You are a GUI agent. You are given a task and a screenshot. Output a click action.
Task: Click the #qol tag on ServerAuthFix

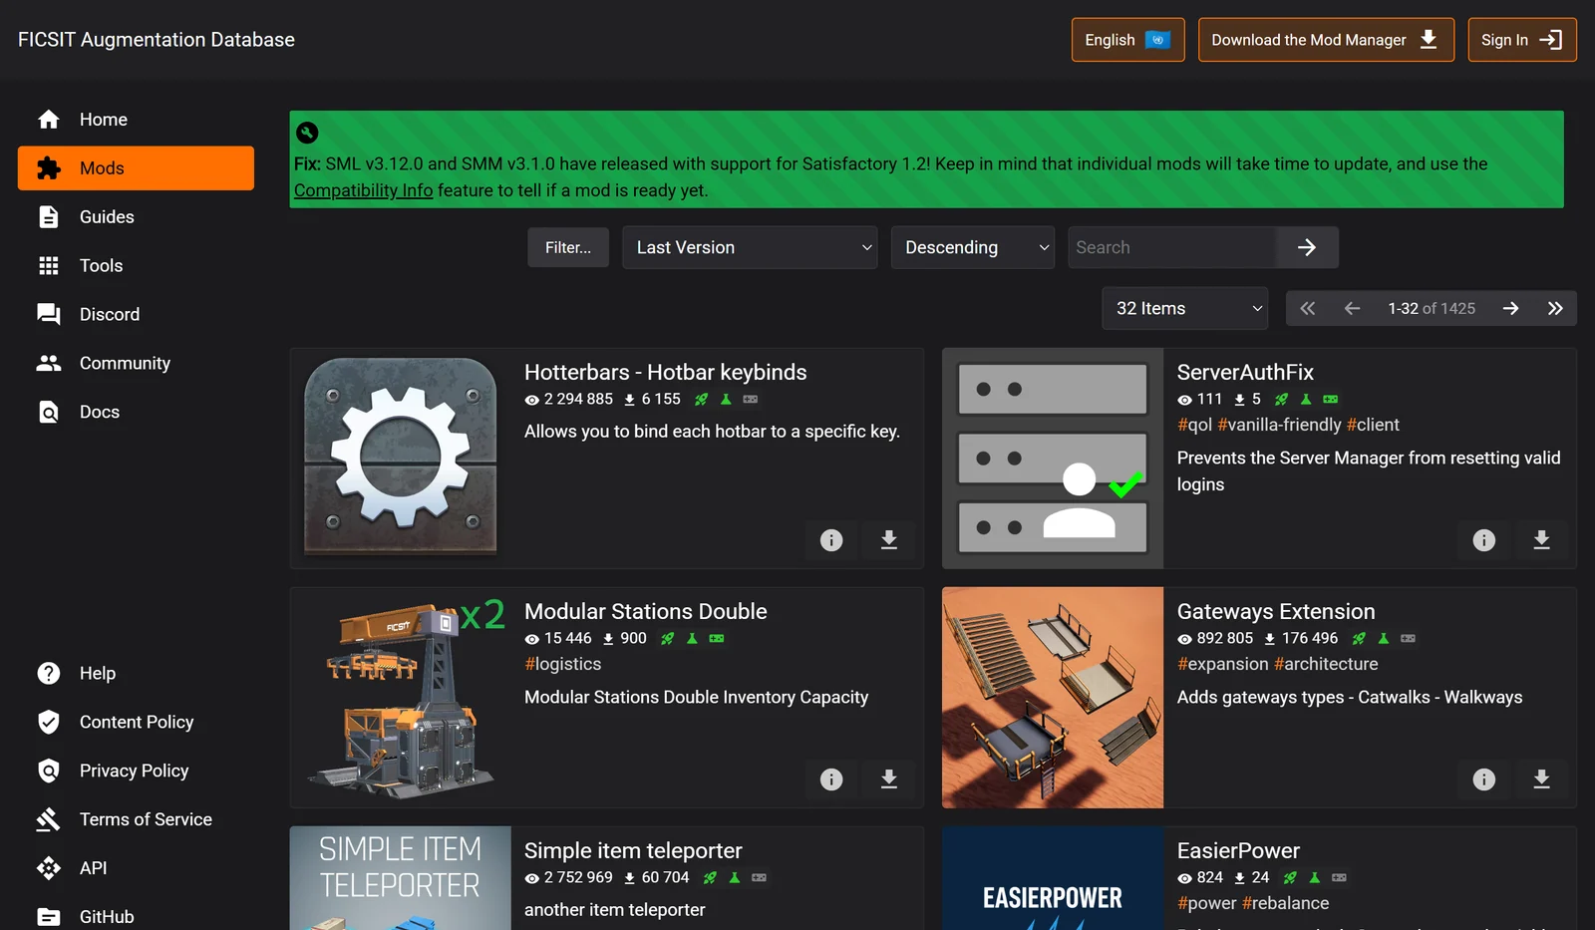(x=1195, y=425)
